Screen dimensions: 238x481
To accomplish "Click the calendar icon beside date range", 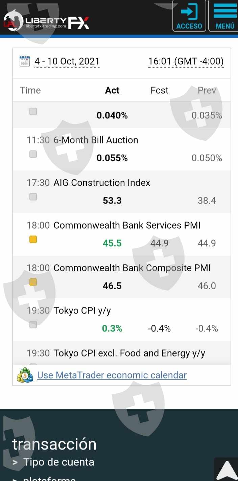I will coord(25,61).
